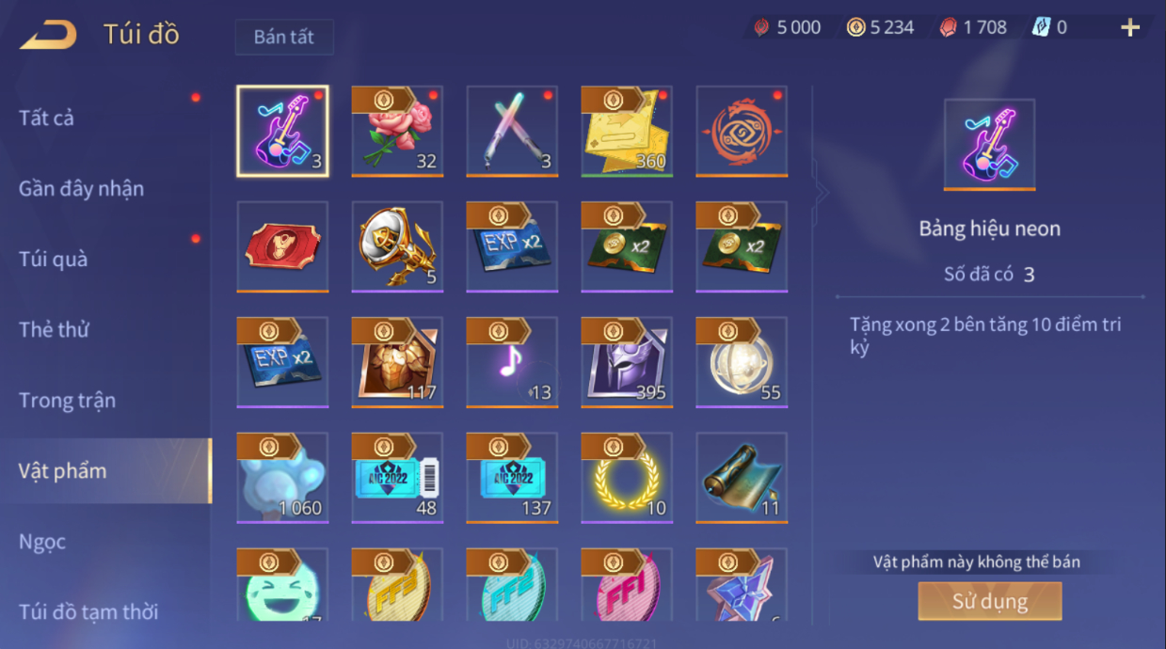Select the golden laurel wreath item
The image size is (1166, 649).
627,478
